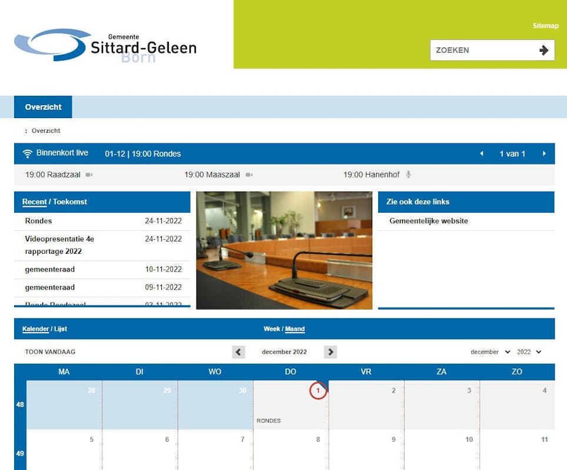Switch calendar to Lijst view
This screenshot has height=470, width=567.
(61, 329)
